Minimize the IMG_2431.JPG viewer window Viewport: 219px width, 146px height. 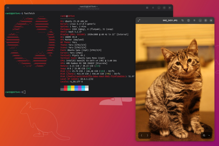click(x=199, y=20)
